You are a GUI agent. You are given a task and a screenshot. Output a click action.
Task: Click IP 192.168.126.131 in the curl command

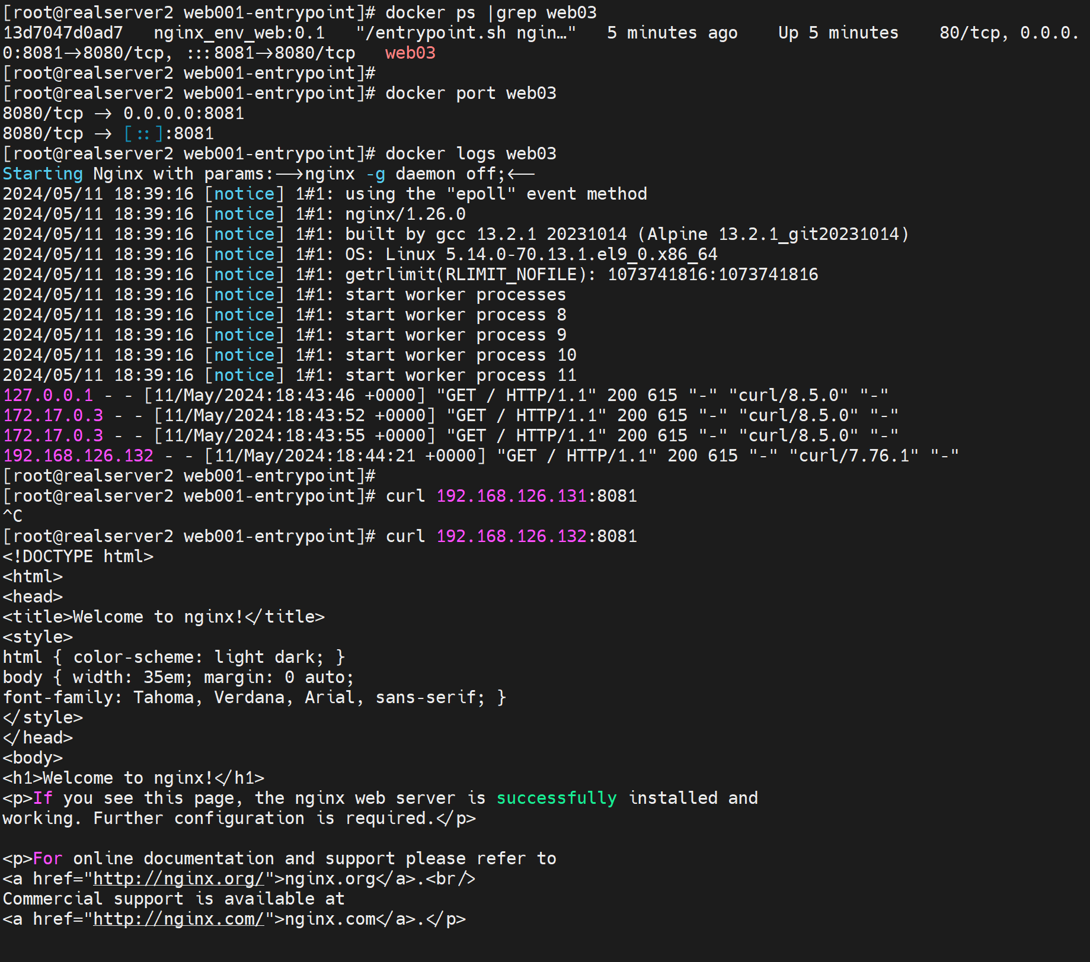point(511,496)
